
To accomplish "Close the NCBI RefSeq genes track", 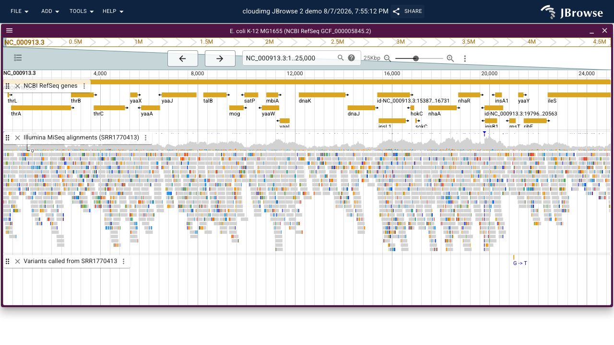I will pos(17,86).
